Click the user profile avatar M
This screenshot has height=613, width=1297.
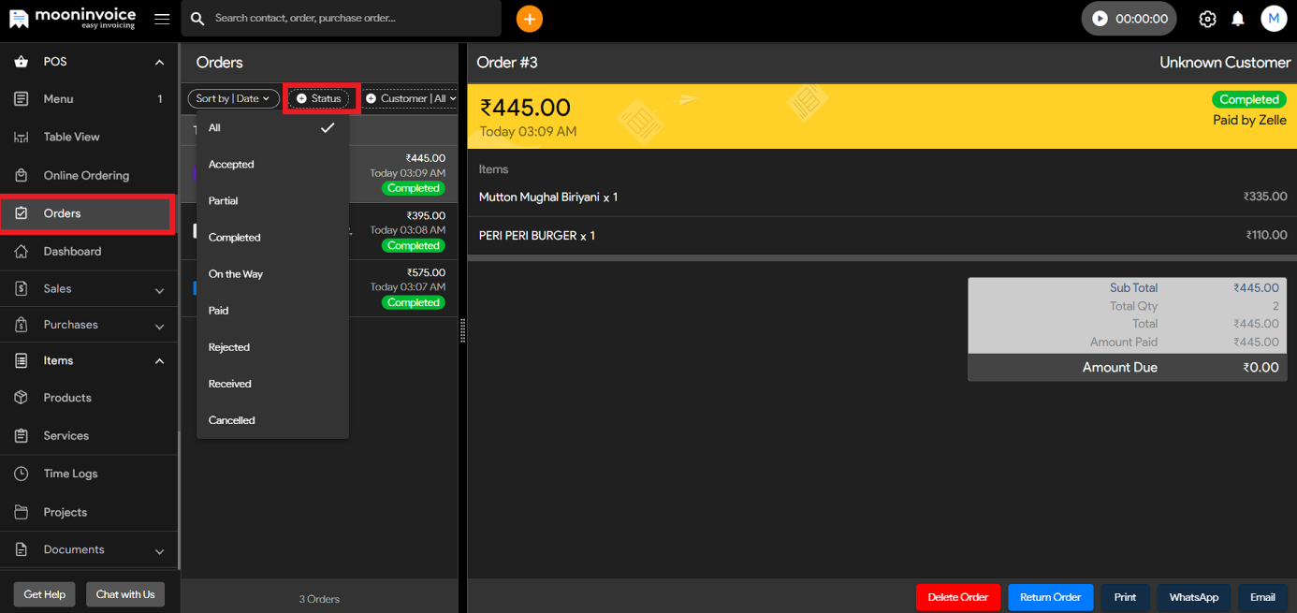coord(1273,19)
